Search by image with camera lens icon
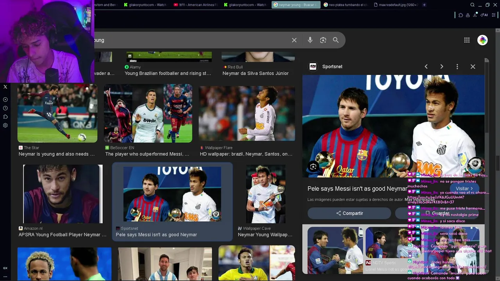This screenshot has height=281, width=500. (x=323, y=40)
